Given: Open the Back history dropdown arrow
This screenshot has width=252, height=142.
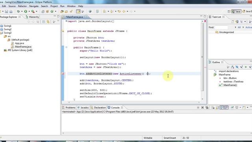Looking at the screenshot, I should point(127,11).
